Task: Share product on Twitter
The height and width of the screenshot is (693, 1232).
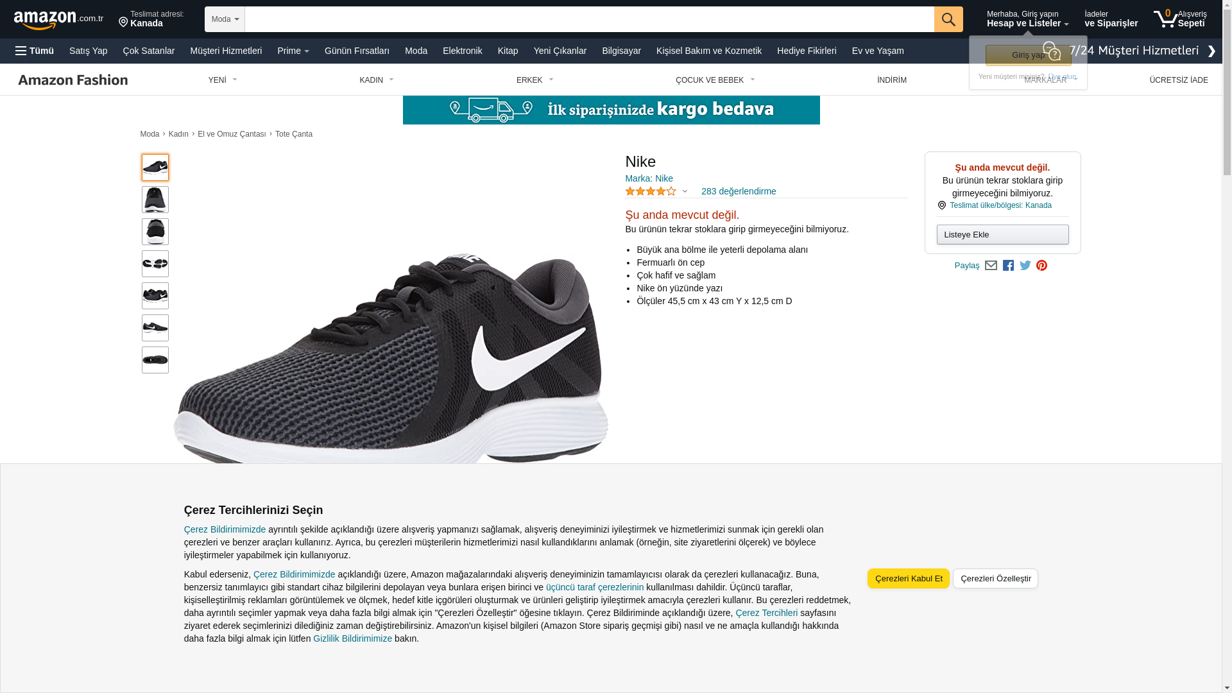Action: (1025, 266)
